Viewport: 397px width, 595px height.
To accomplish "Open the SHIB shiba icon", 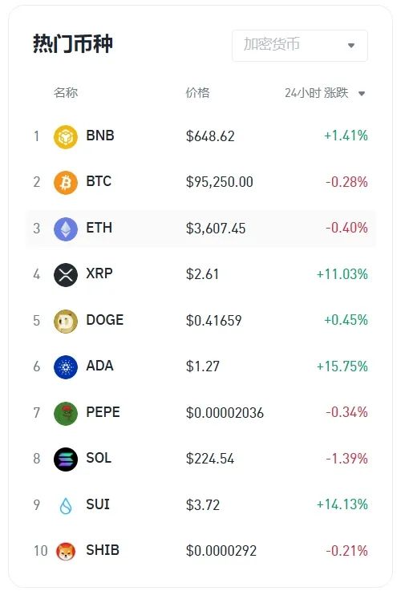I will point(66,552).
